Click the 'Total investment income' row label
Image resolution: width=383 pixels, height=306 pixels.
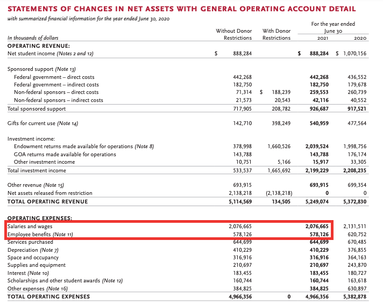click(37, 171)
